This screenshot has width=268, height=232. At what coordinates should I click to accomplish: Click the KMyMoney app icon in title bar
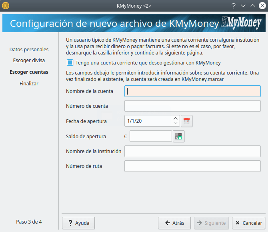coord(6,6)
